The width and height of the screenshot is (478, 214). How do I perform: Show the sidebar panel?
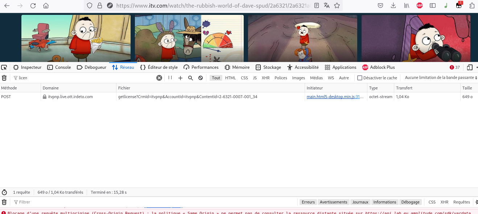click(433, 5)
